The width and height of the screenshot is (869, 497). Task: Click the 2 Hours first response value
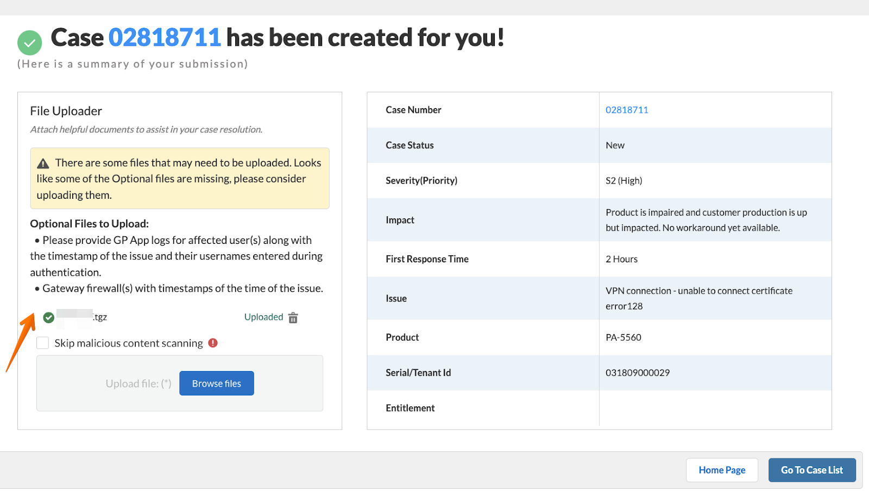621,259
